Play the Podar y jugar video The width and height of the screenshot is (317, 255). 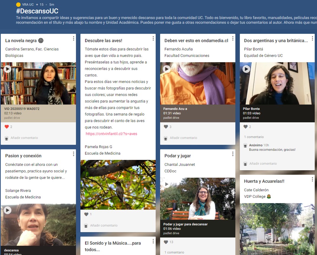point(167,184)
